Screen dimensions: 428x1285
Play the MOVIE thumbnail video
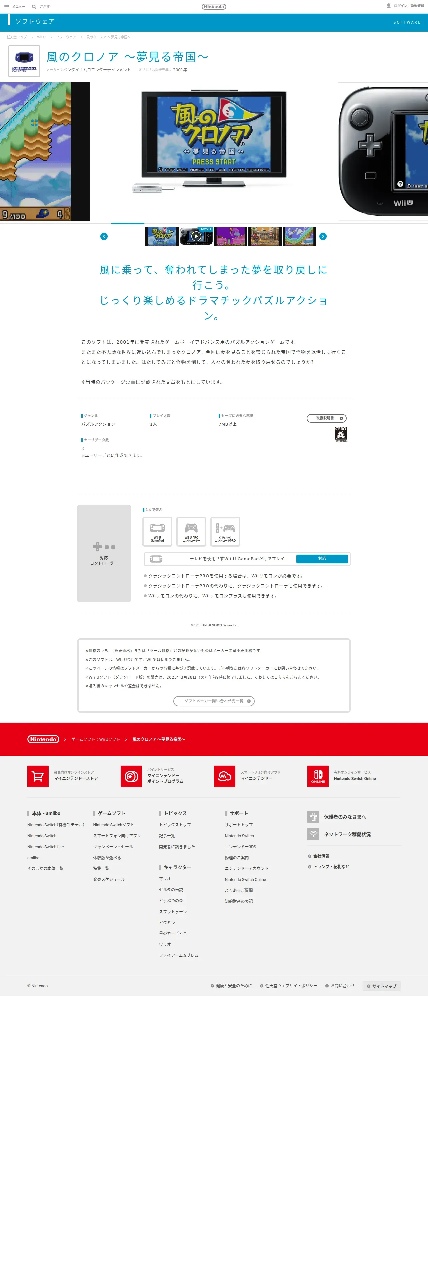pos(196,236)
